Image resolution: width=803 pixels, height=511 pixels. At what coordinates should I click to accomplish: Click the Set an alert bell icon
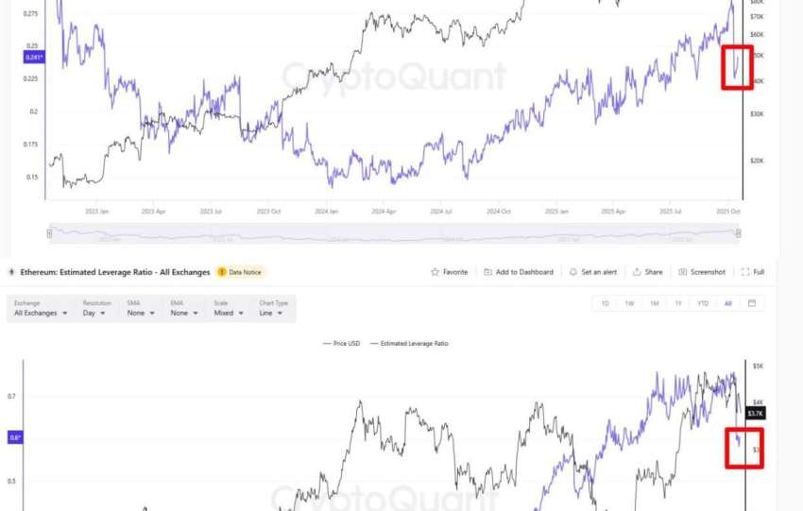[573, 272]
